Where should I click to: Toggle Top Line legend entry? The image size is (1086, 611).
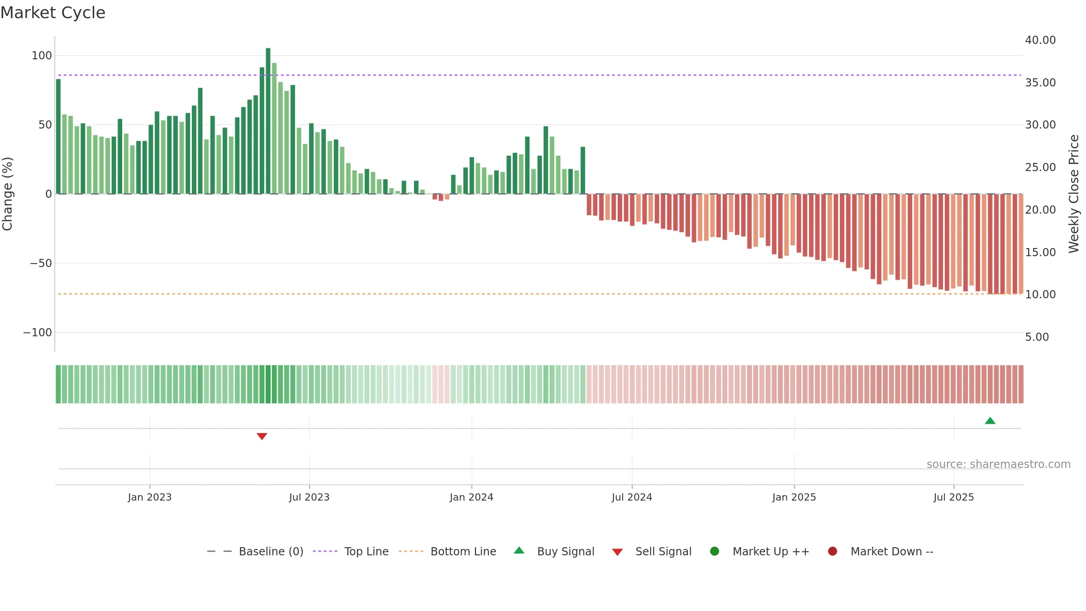351,551
